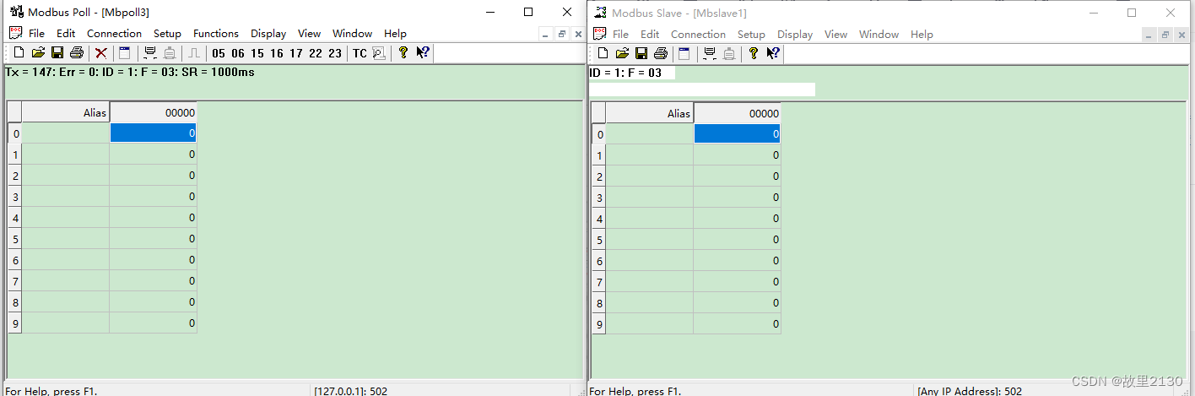Click the row 6 Alias cell in Modbus Poll
The height and width of the screenshot is (396, 1195).
66,260
